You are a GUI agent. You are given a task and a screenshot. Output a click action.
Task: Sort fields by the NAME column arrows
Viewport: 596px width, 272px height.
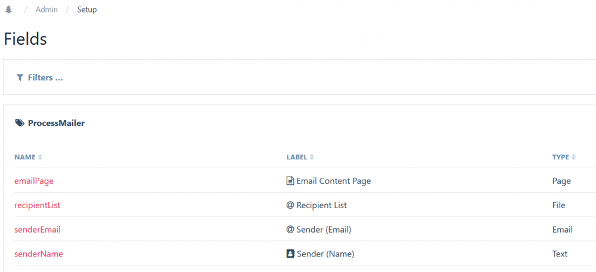pyautogui.click(x=40, y=157)
